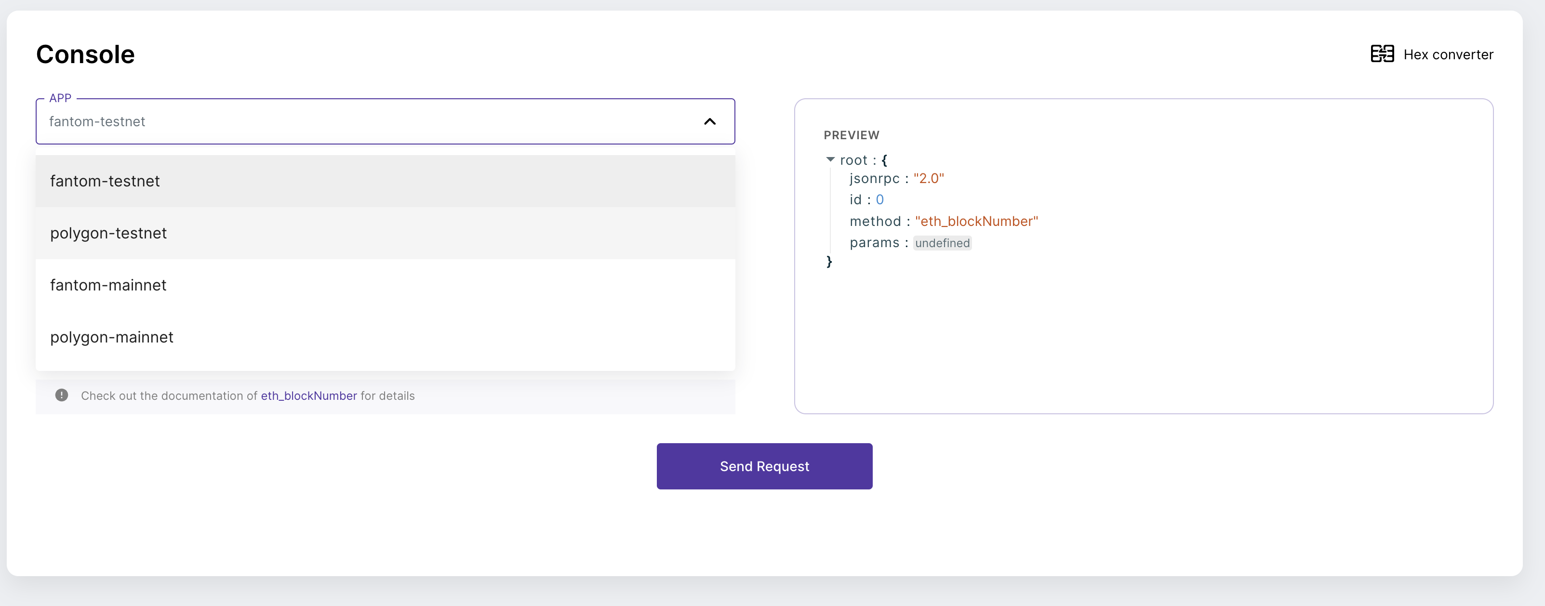Click the info icon beside documentation note
The height and width of the screenshot is (606, 1545).
(x=61, y=395)
